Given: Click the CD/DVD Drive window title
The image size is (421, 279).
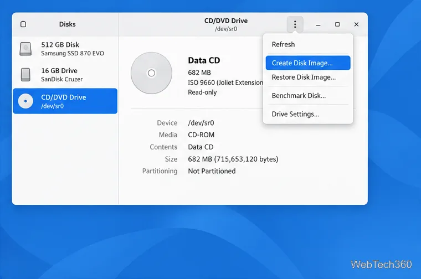Looking at the screenshot, I should click(226, 20).
